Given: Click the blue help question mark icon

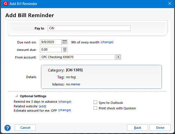Looking at the screenshot, I should (8, 128).
